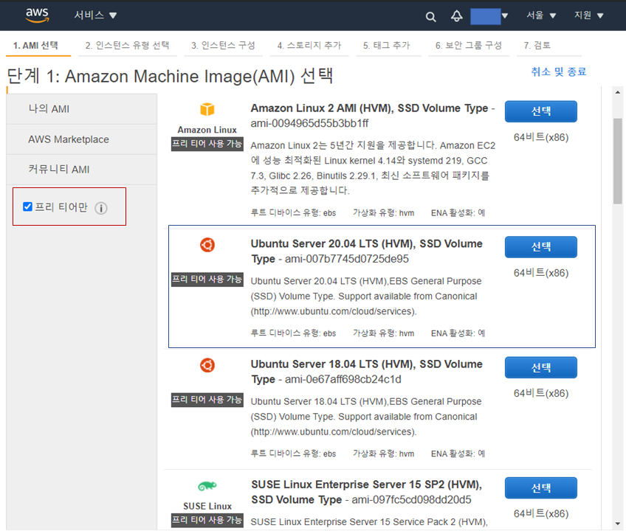Select SUSE Linux Enterprise with 선택 button

pyautogui.click(x=540, y=488)
